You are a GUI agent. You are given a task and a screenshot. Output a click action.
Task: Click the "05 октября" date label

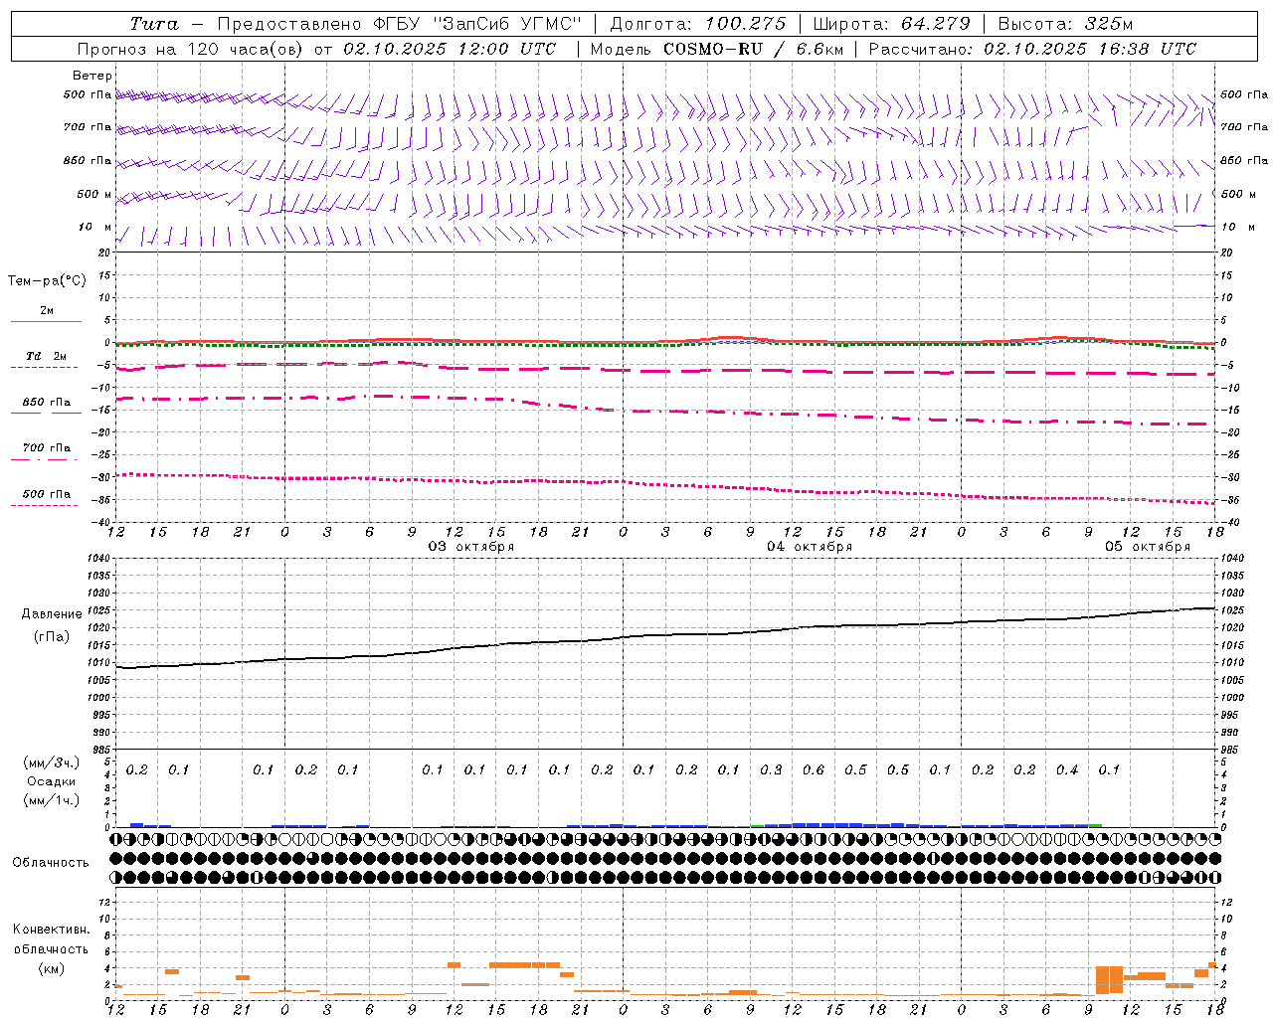(x=1148, y=547)
